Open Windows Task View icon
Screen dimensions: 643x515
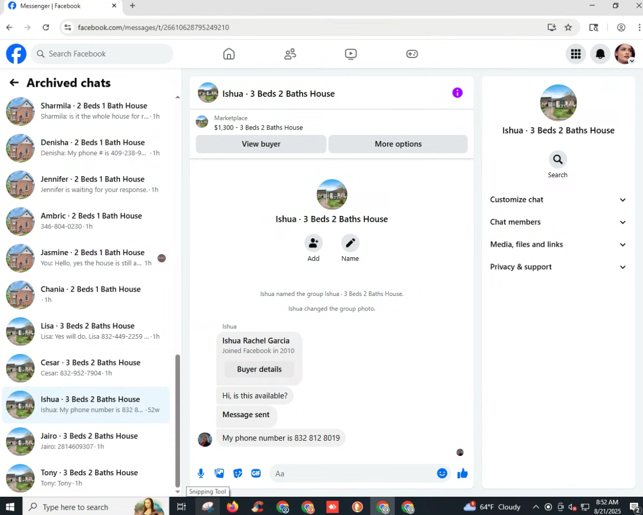tap(181, 507)
